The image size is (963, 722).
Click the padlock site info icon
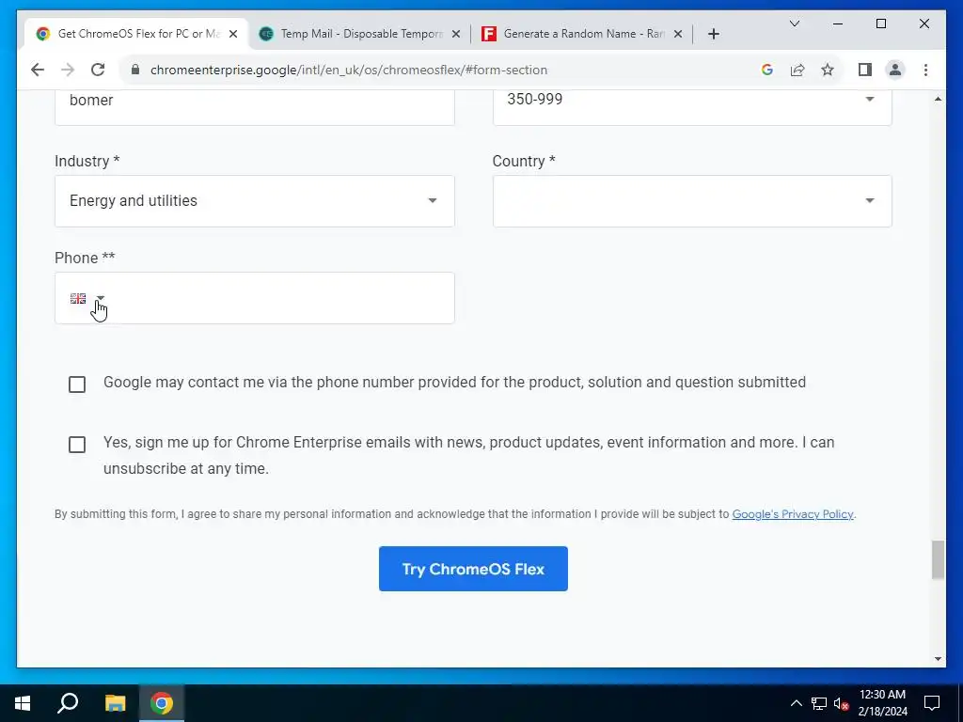[x=135, y=70]
